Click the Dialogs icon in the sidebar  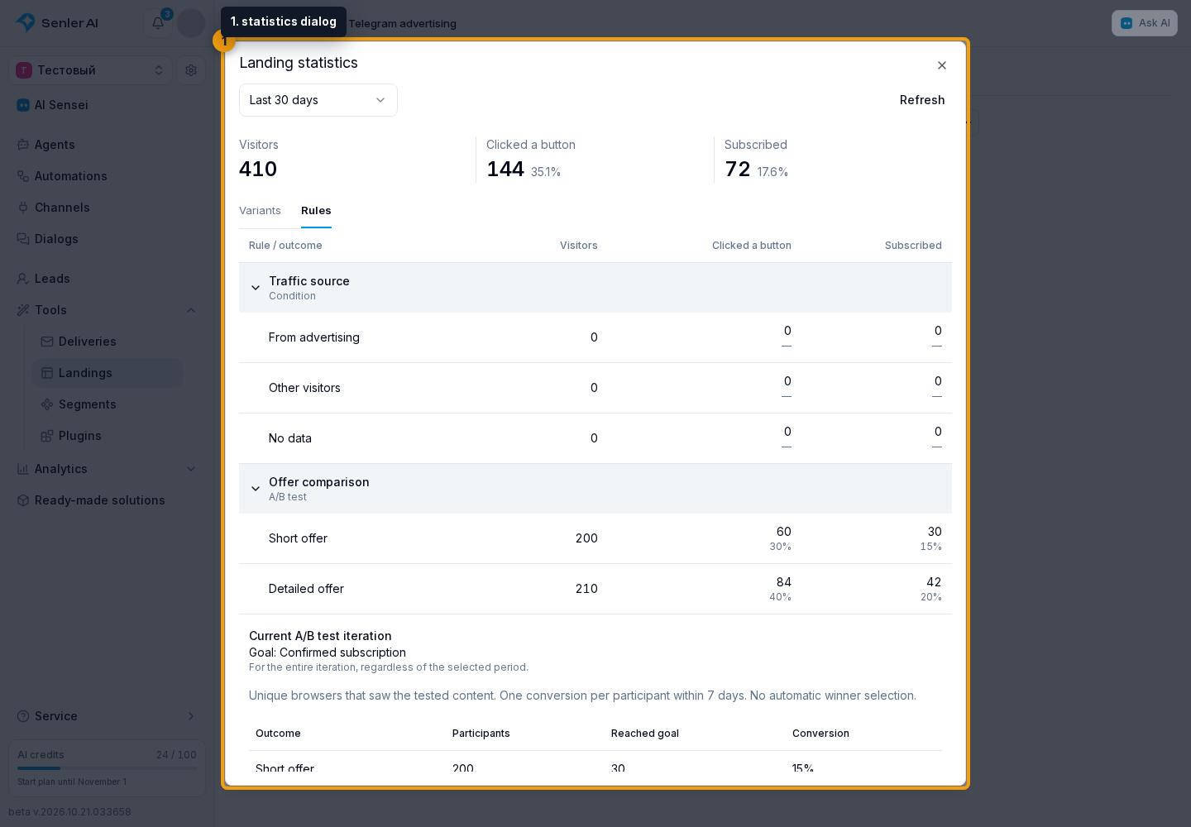pyautogui.click(x=23, y=239)
